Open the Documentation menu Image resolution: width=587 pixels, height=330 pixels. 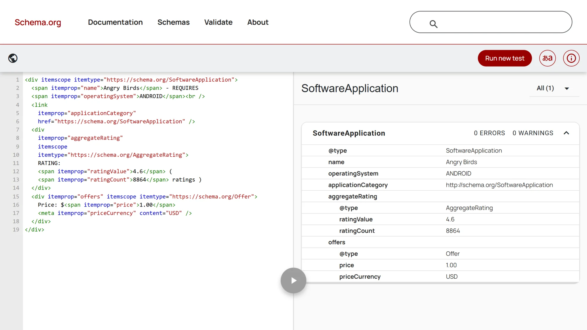point(115,22)
